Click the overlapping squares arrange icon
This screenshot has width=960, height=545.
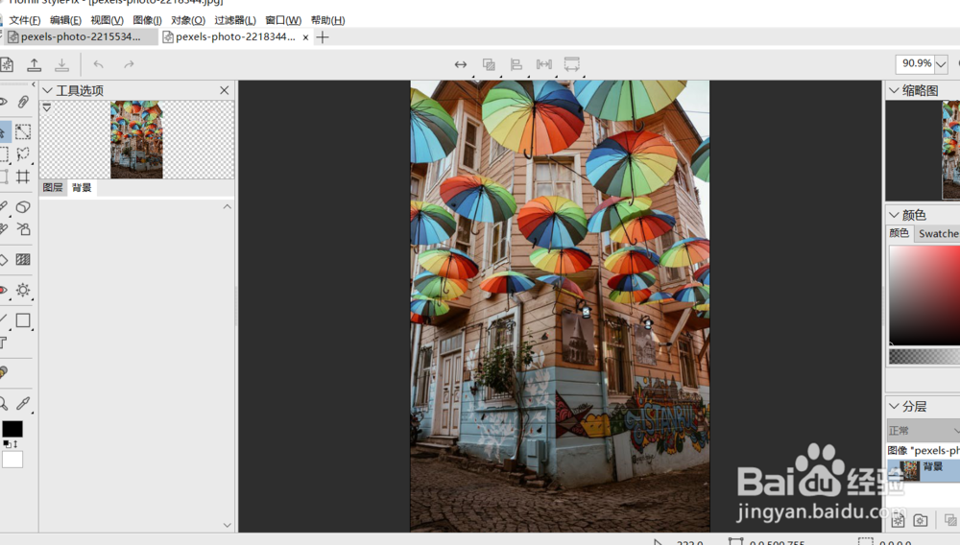[489, 64]
